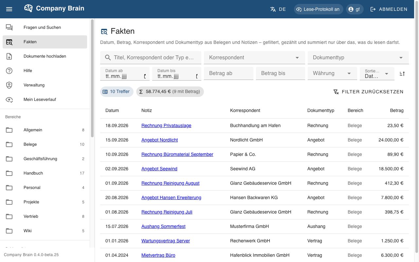
Task: Click the Betrag bis field
Action: 281,73
